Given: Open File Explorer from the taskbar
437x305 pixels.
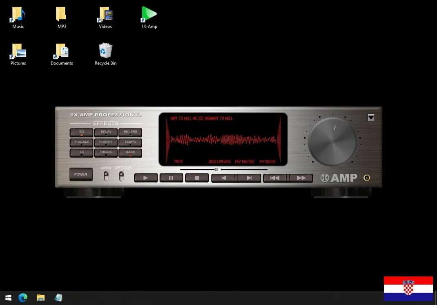Looking at the screenshot, I should (40, 298).
